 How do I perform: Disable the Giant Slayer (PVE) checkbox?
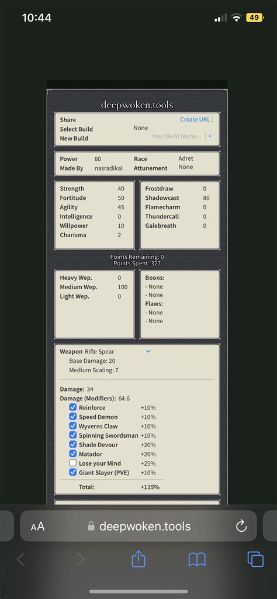tap(73, 473)
